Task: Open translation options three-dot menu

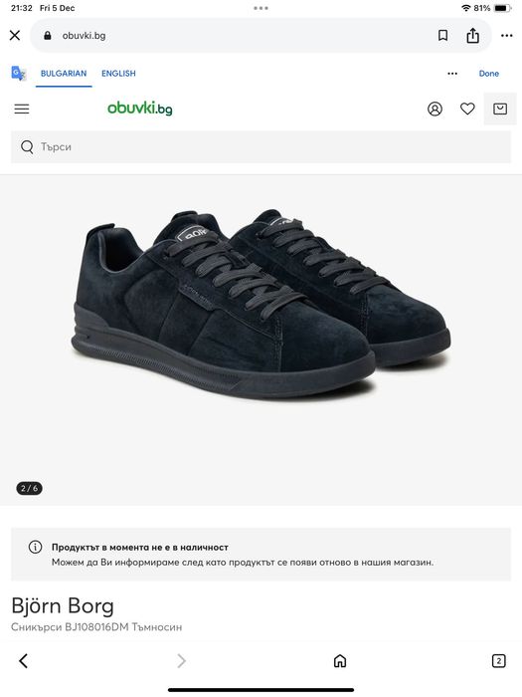Action: [x=452, y=74]
